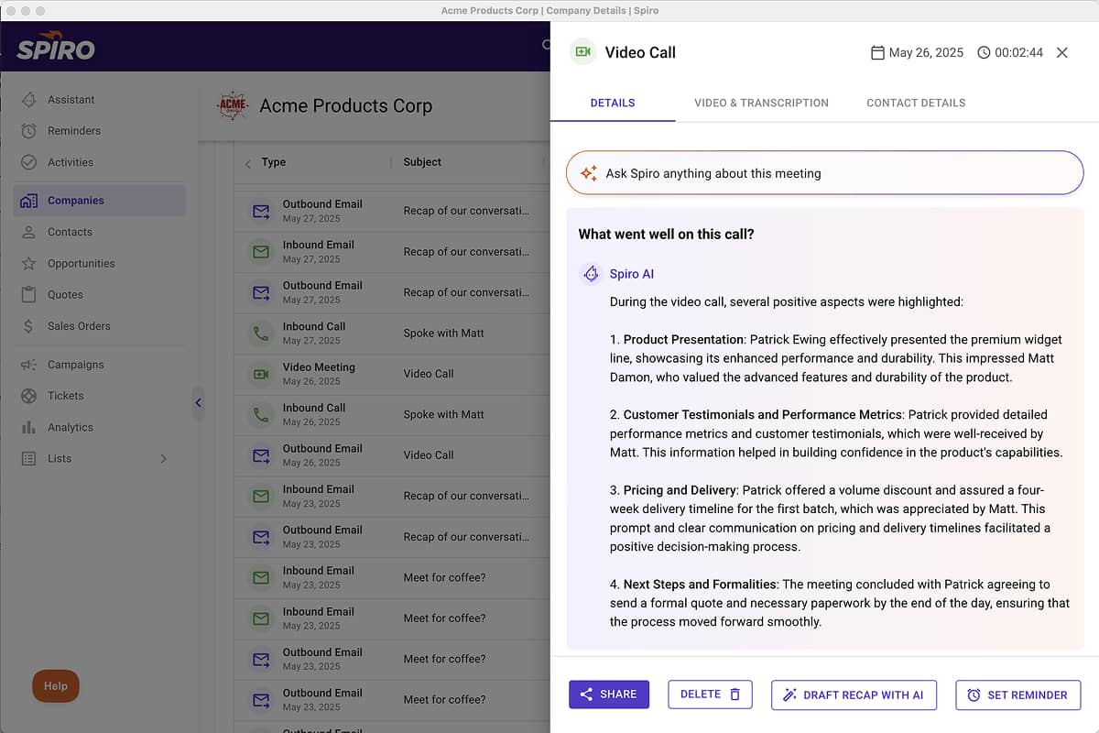The height and width of the screenshot is (733, 1099).
Task: Click the Spiro AI label link
Action: pyautogui.click(x=632, y=274)
